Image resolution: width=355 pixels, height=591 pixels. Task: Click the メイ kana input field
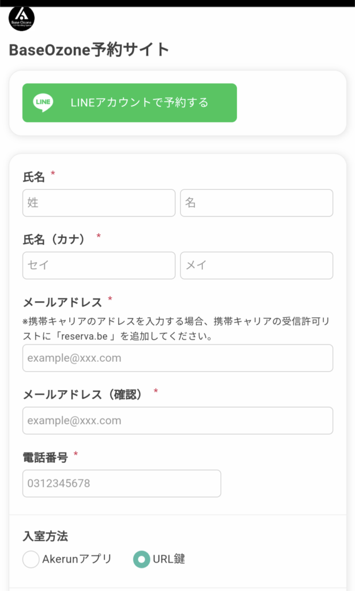(x=256, y=265)
